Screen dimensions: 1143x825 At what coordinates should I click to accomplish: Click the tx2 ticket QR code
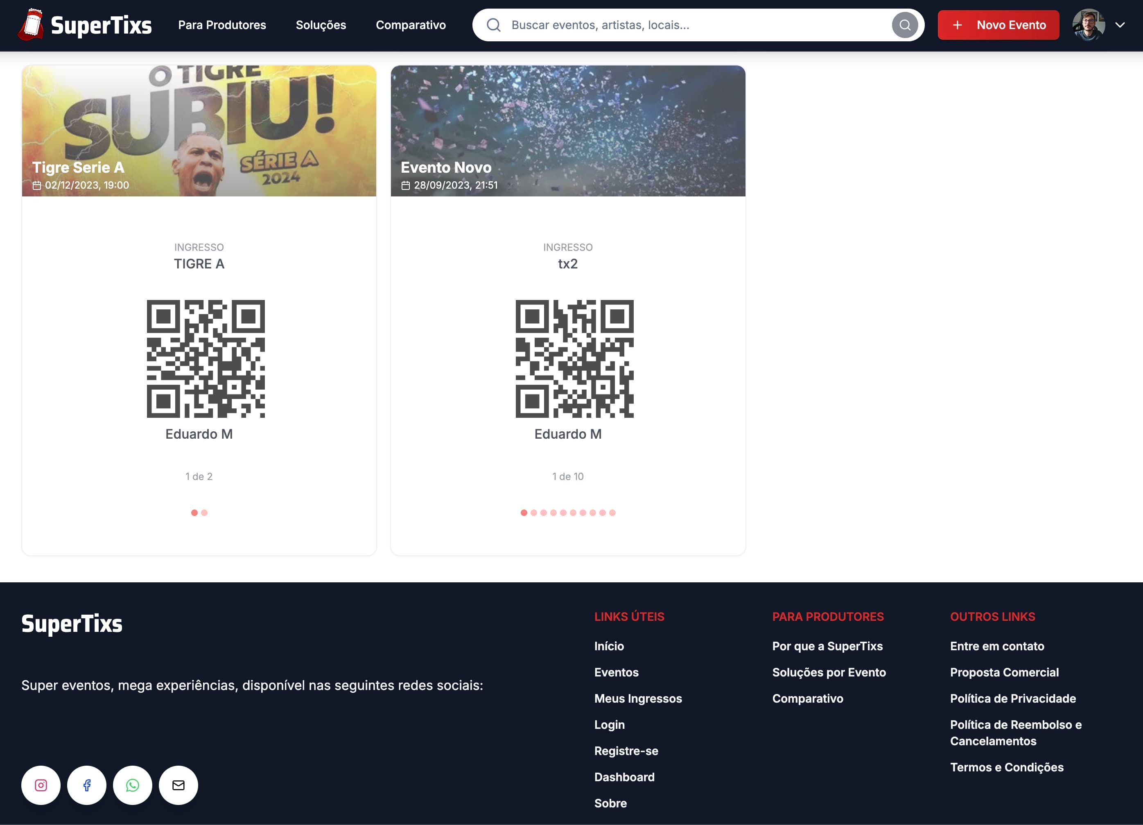click(574, 358)
